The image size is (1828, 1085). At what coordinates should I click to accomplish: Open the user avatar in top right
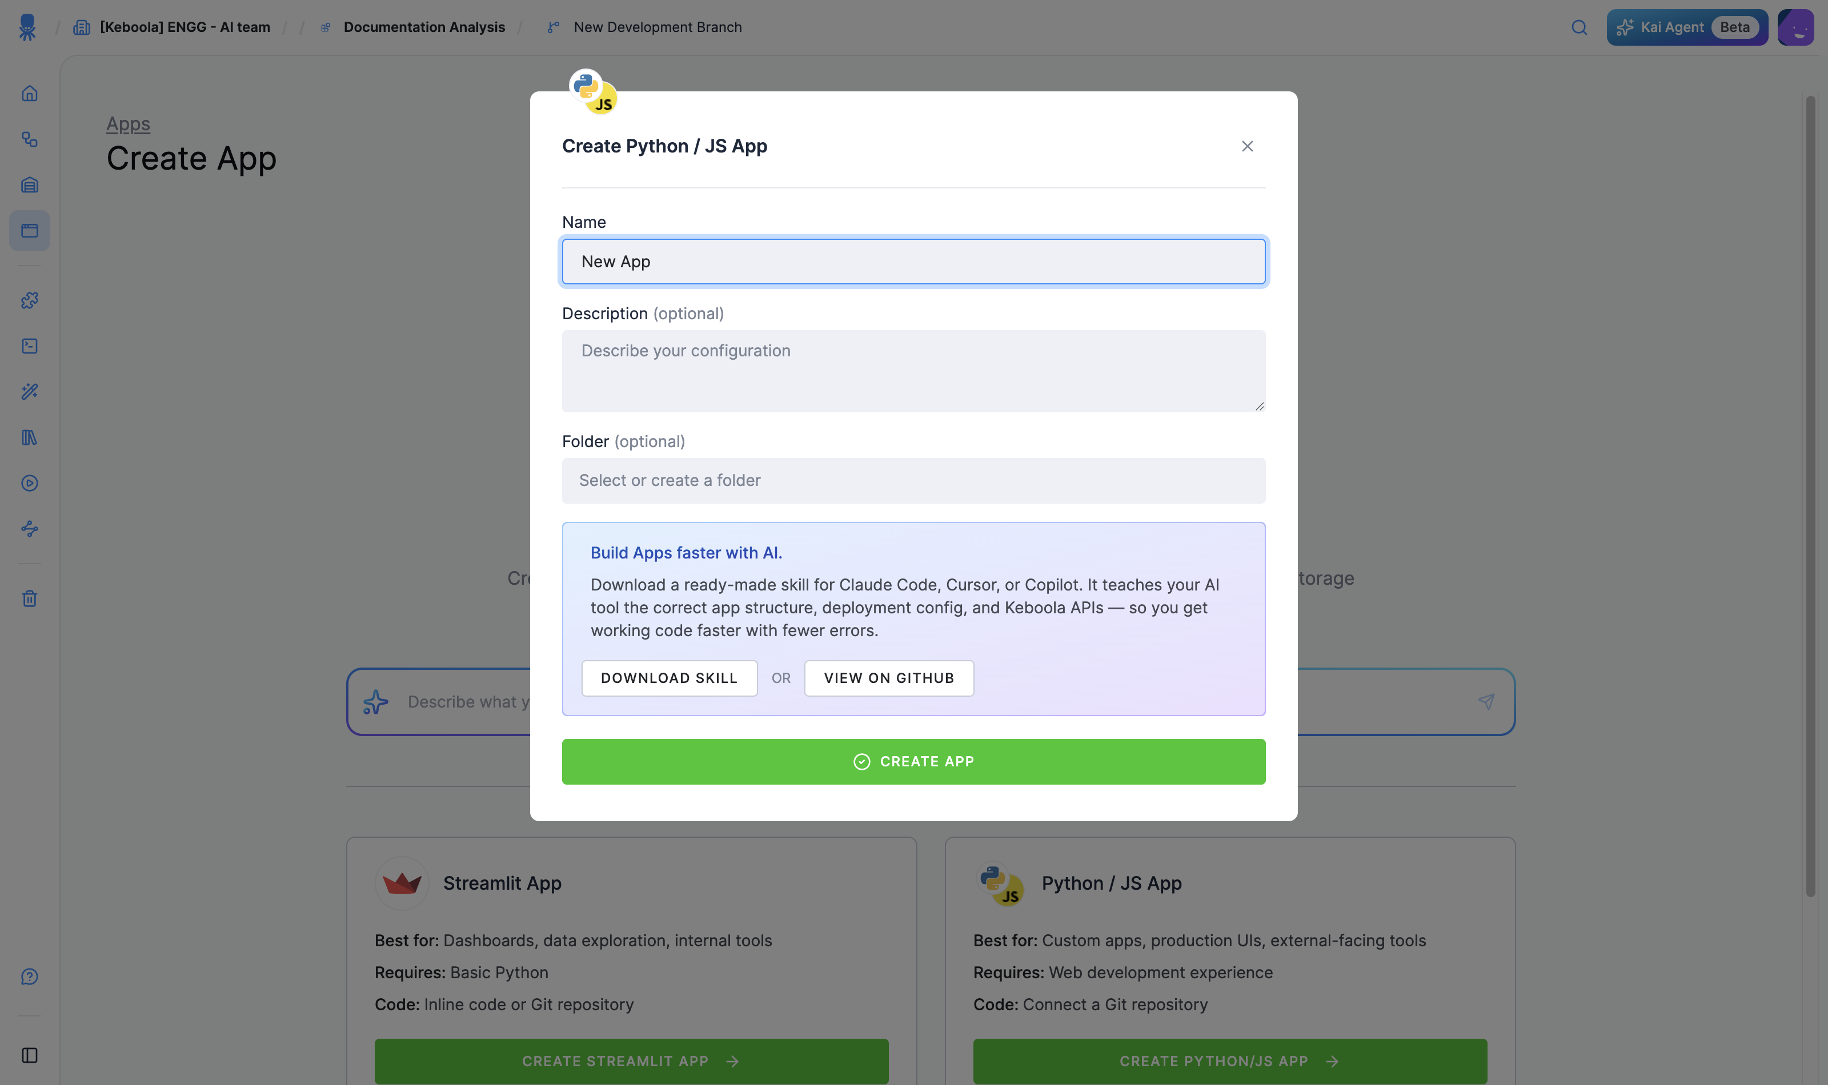[1796, 27]
